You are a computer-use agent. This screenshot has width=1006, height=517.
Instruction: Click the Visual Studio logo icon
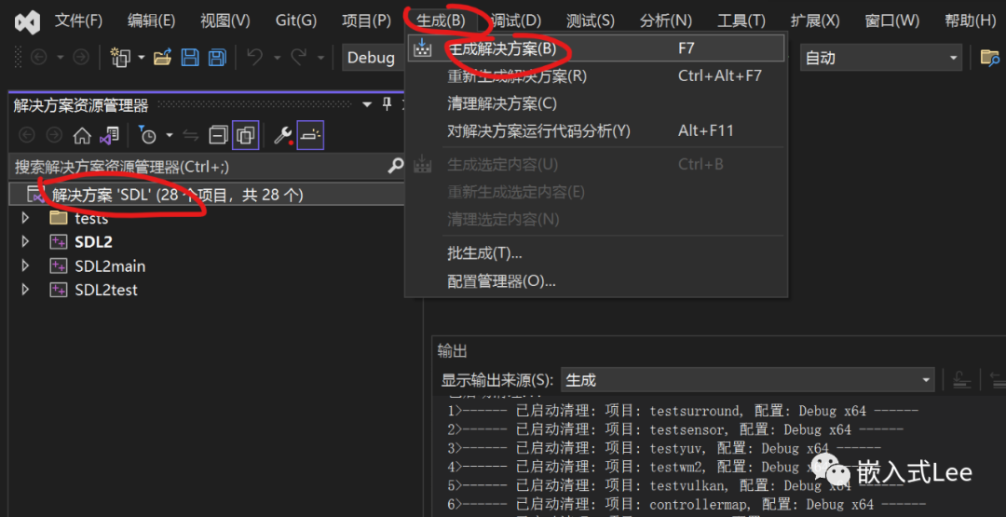tap(27, 21)
